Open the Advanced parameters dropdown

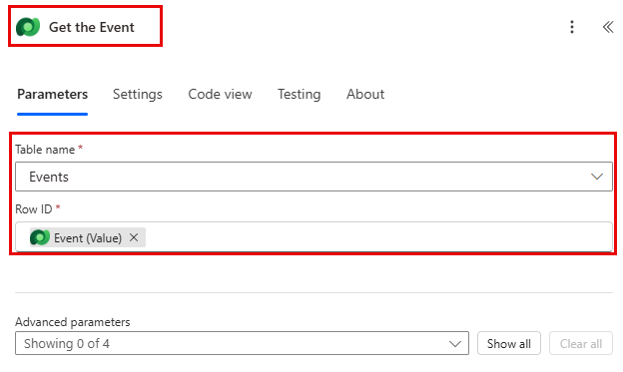point(242,343)
